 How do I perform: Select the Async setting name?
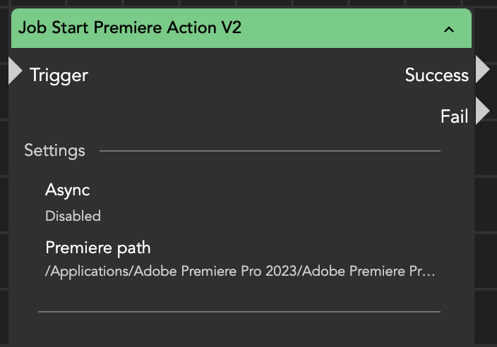click(68, 190)
